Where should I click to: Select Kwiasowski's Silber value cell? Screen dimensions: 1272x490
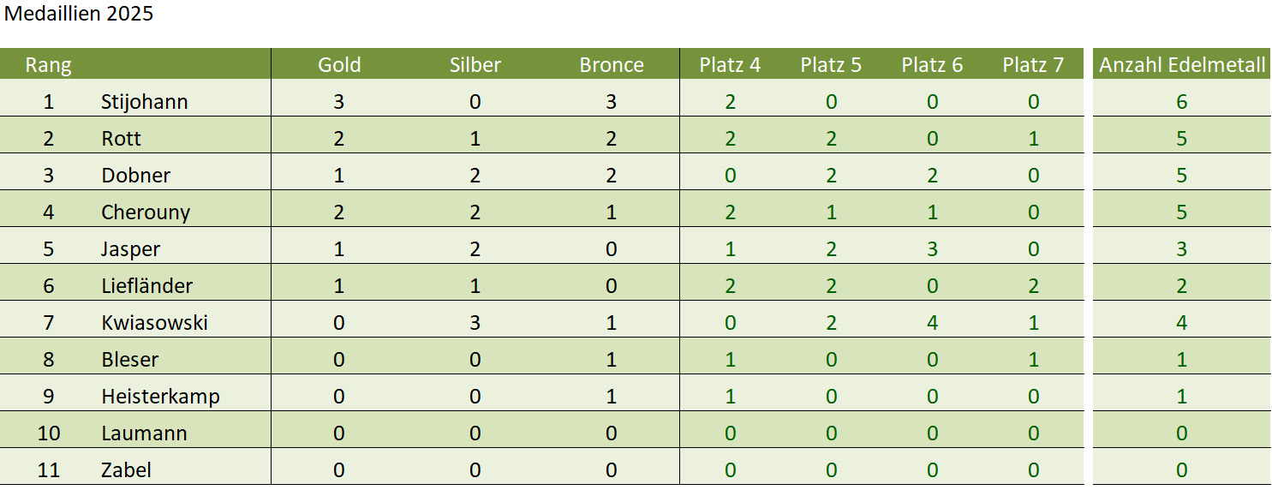coord(475,323)
